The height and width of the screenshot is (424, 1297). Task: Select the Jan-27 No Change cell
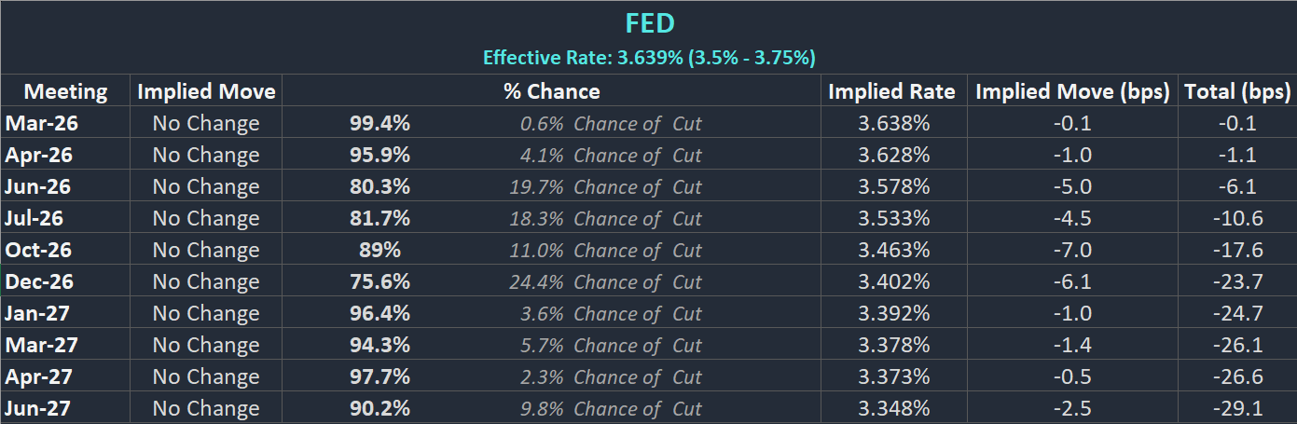206,313
